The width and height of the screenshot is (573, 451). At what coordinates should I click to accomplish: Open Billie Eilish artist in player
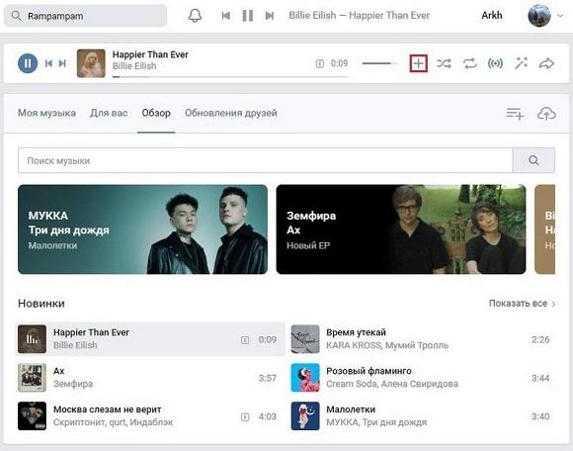[x=134, y=66]
